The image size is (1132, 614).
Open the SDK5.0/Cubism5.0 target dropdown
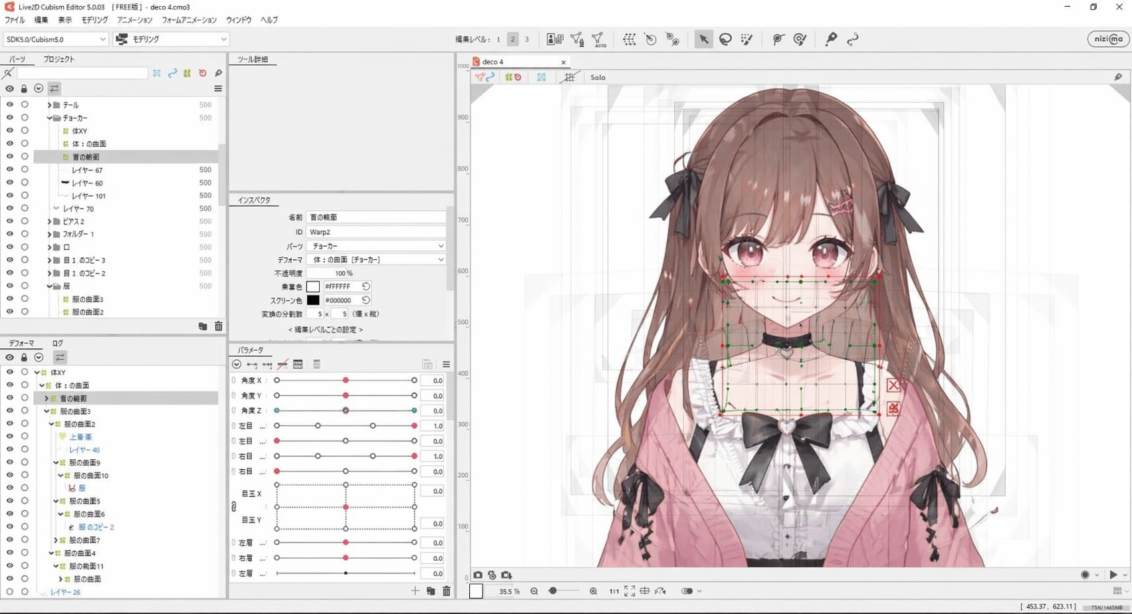tap(55, 39)
